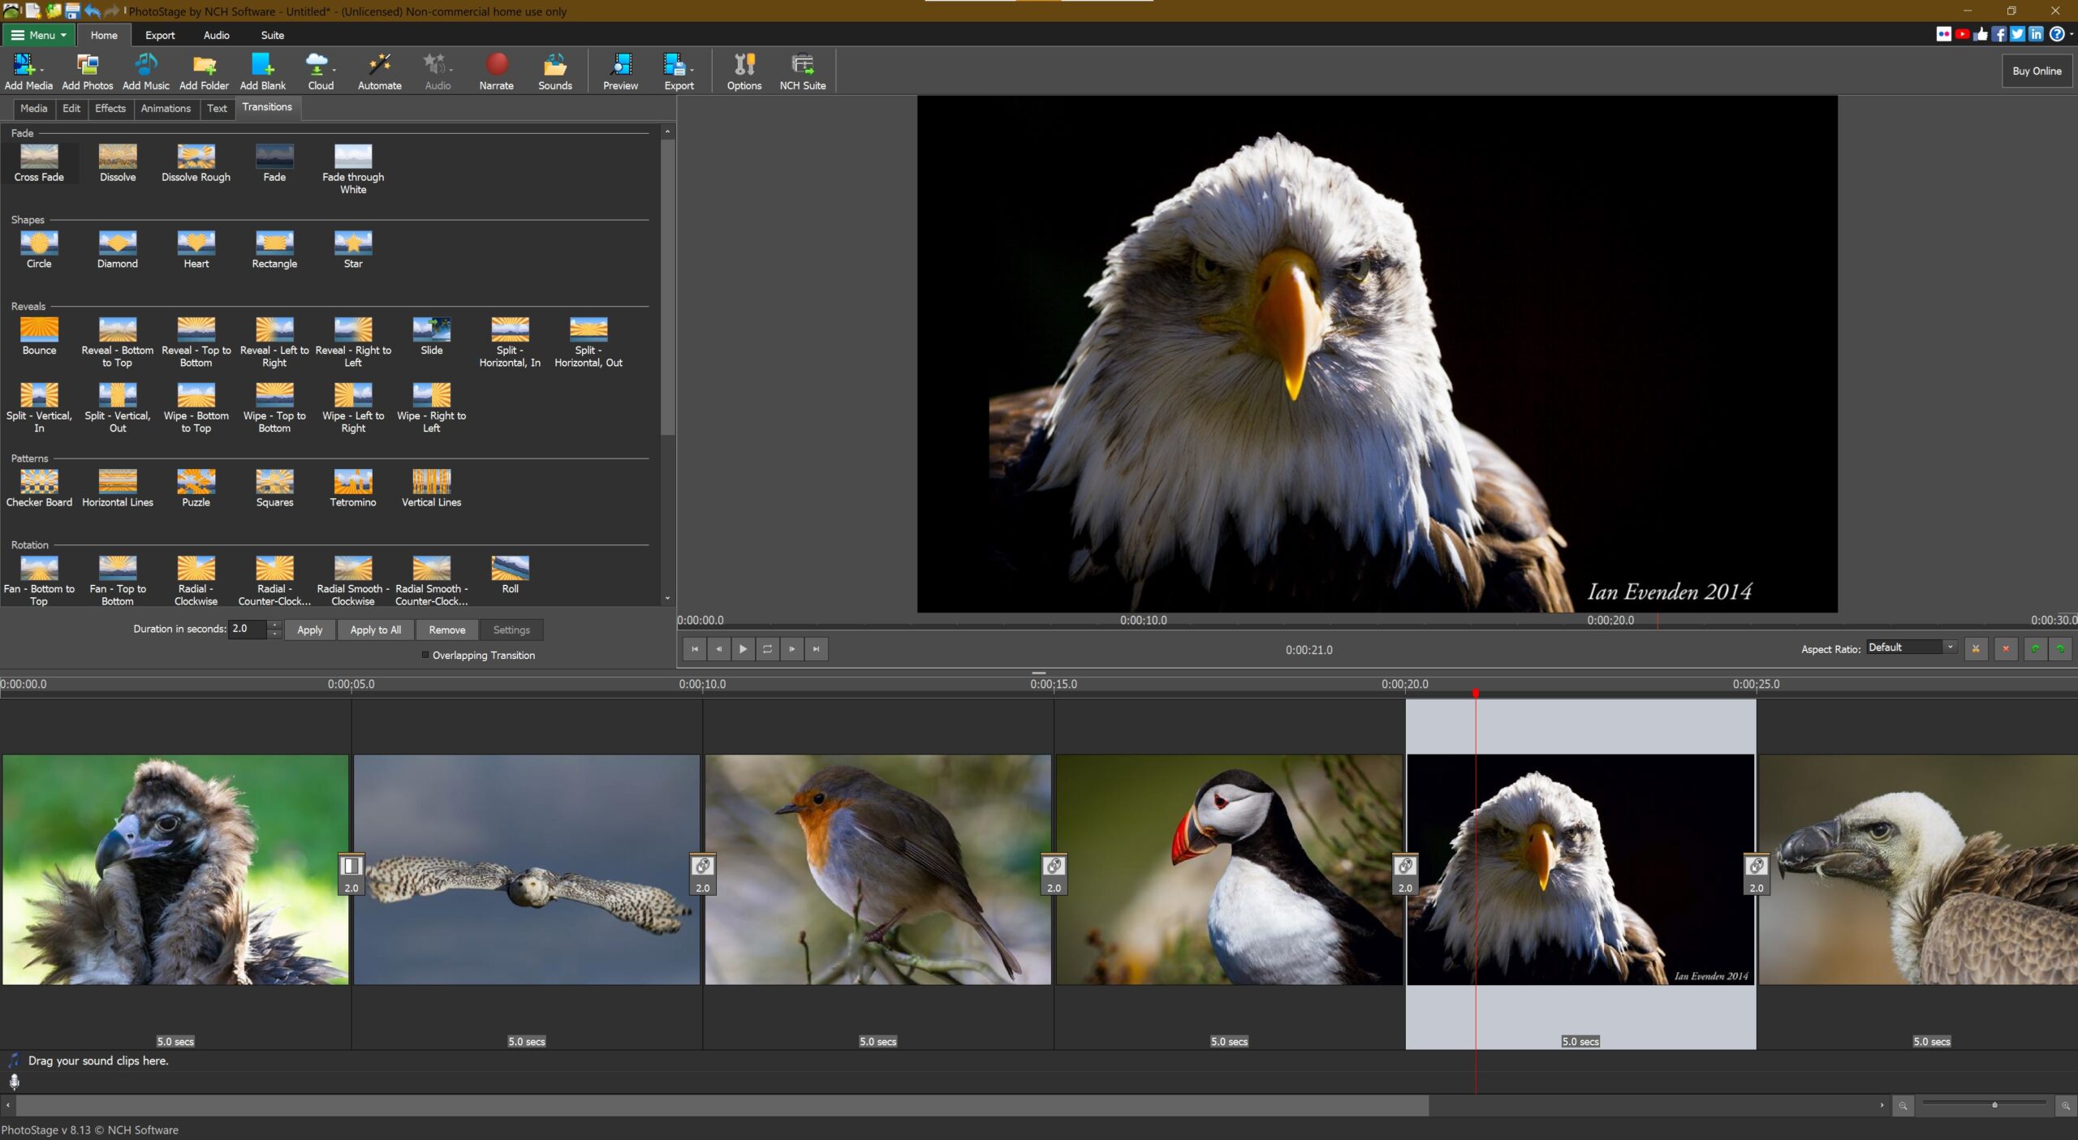This screenshot has height=1140, width=2078.
Task: Expand the Audio menu item
Action: click(216, 34)
